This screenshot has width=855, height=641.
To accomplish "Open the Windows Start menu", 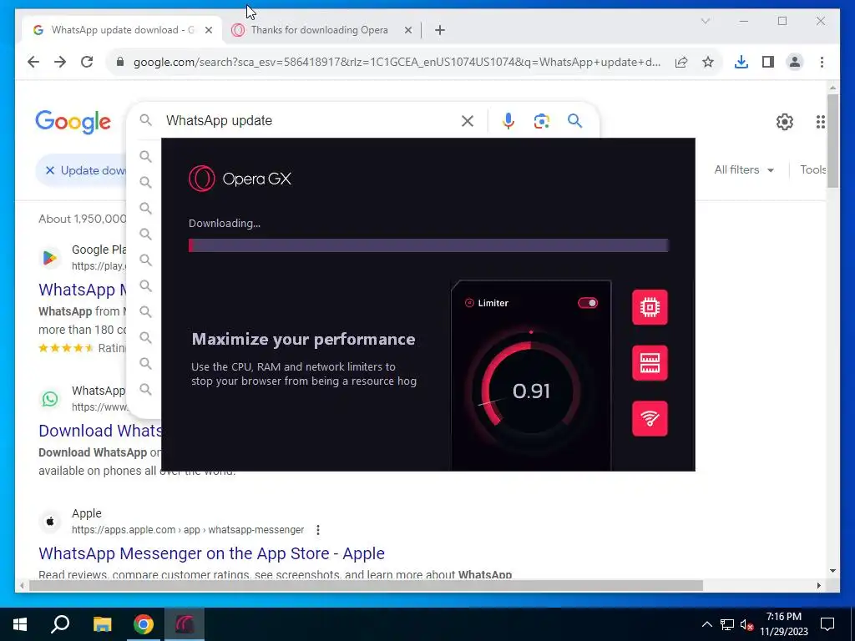I will (20, 624).
